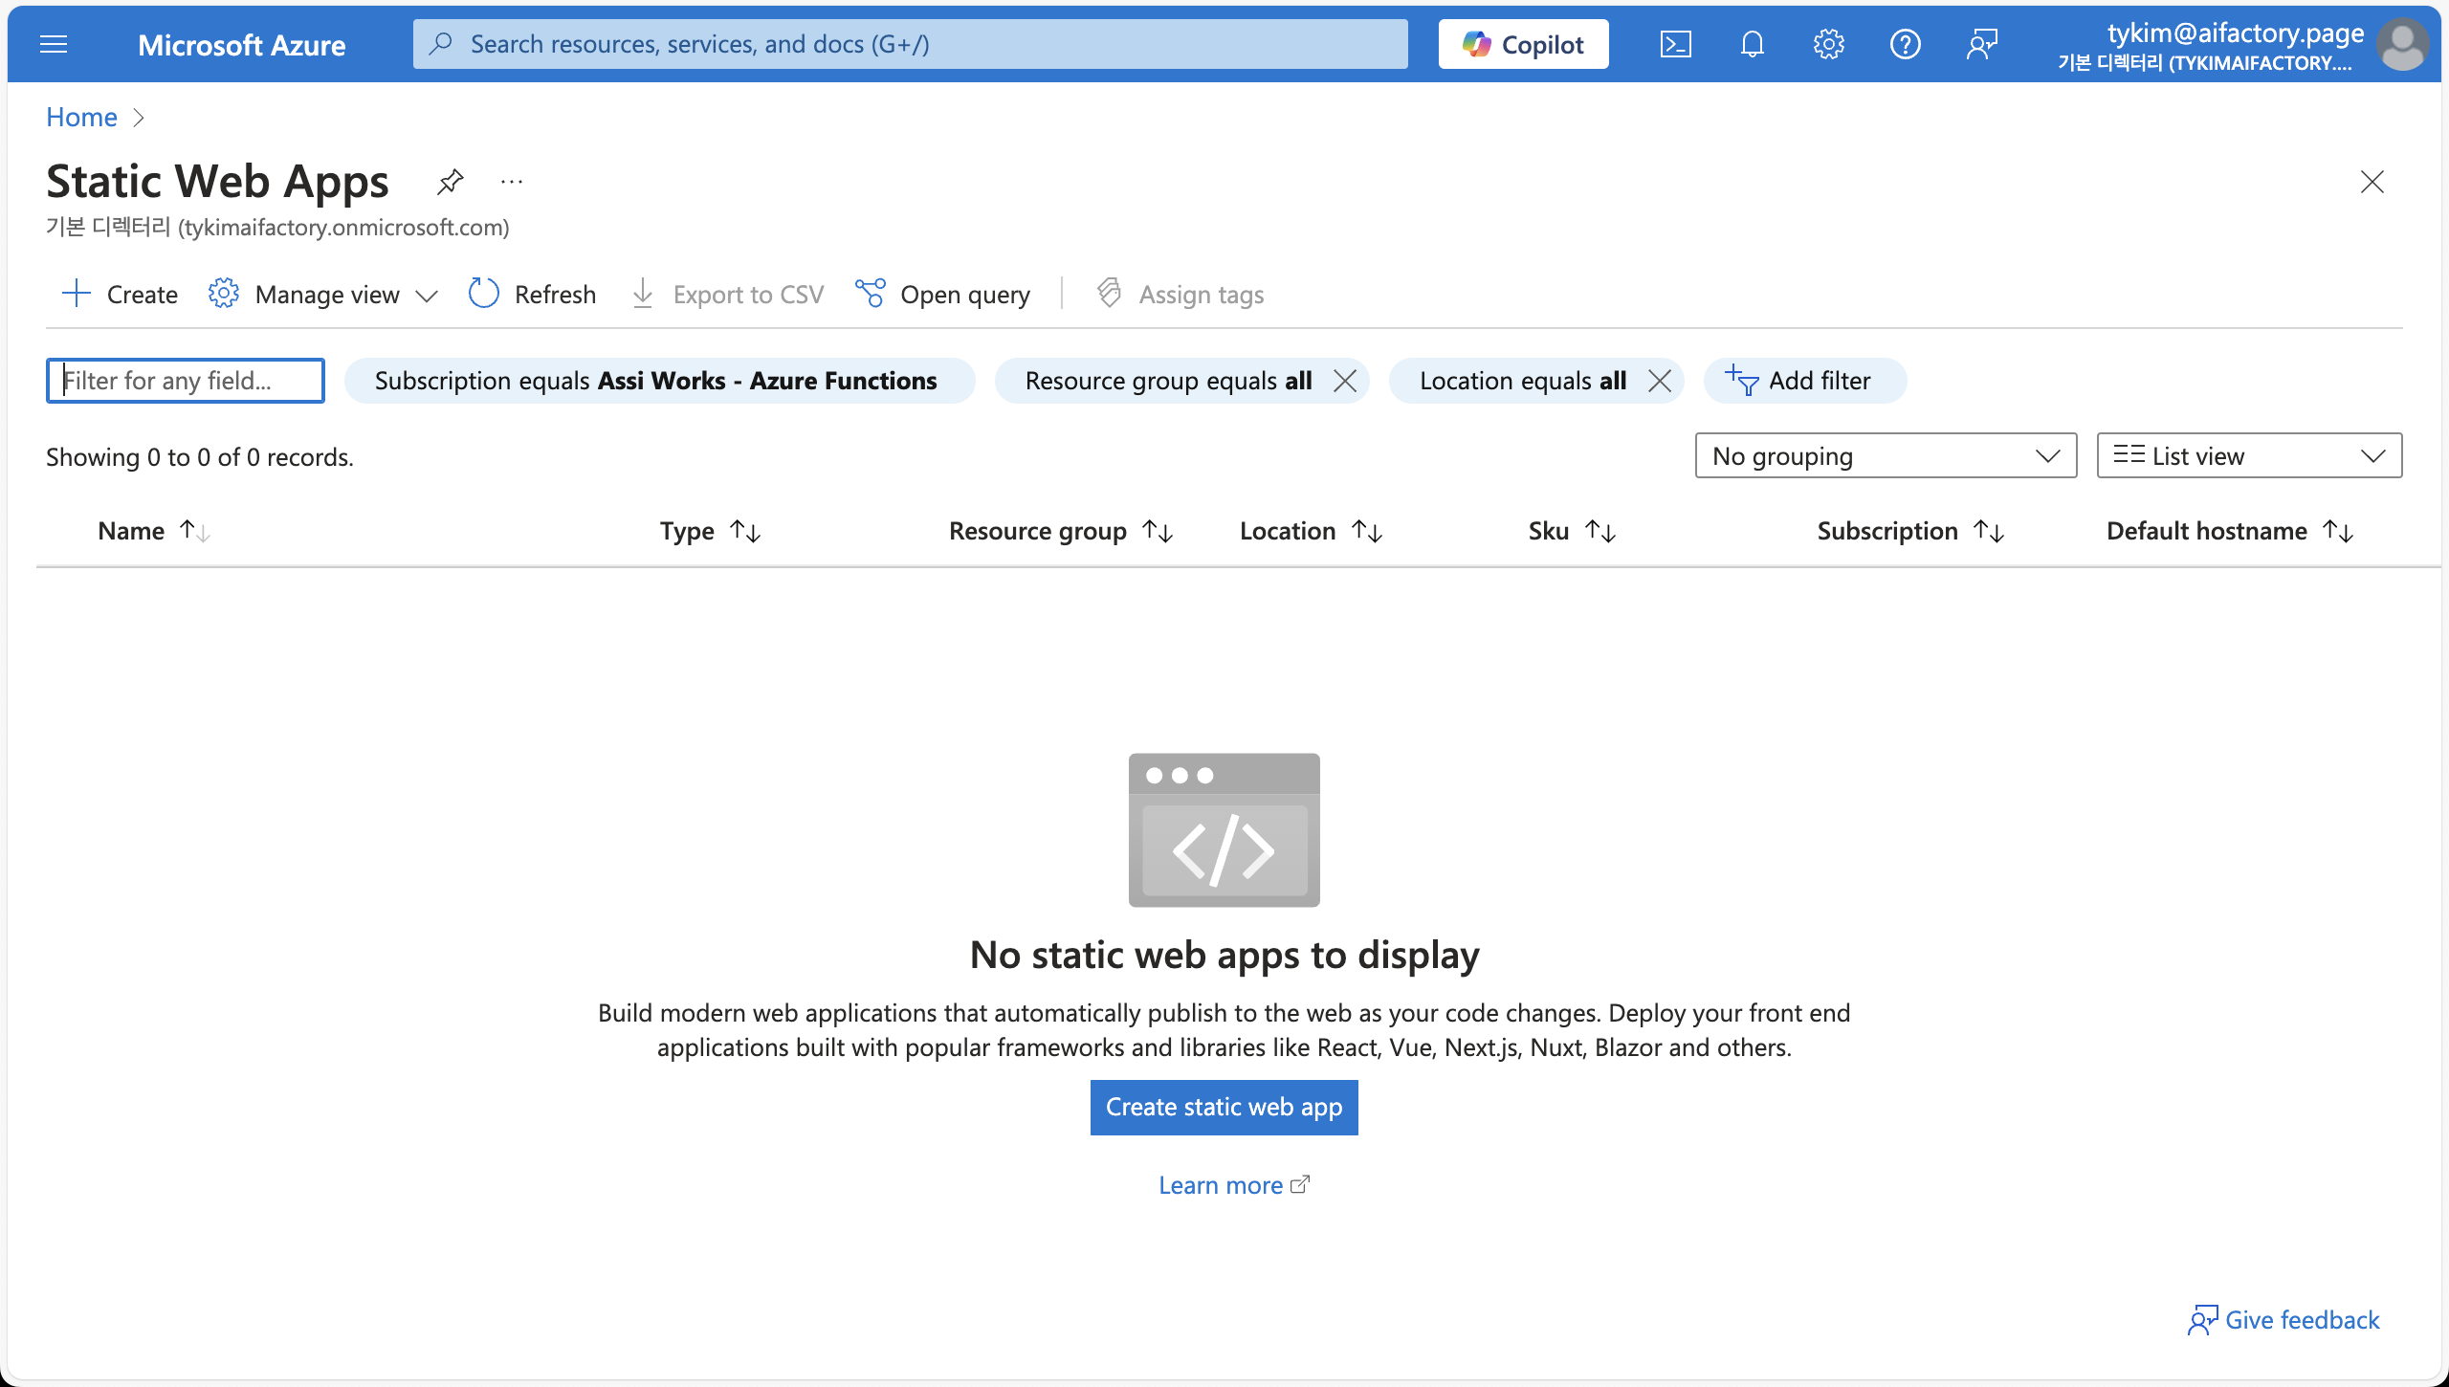Click the help question mark icon

[1905, 44]
